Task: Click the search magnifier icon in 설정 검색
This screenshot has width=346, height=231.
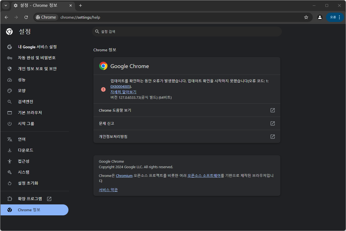Action: (x=97, y=32)
